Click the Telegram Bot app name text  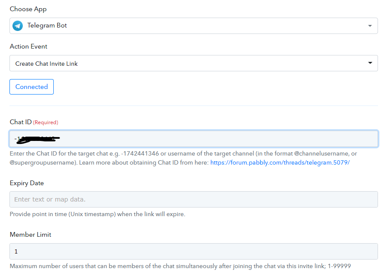tap(47, 25)
